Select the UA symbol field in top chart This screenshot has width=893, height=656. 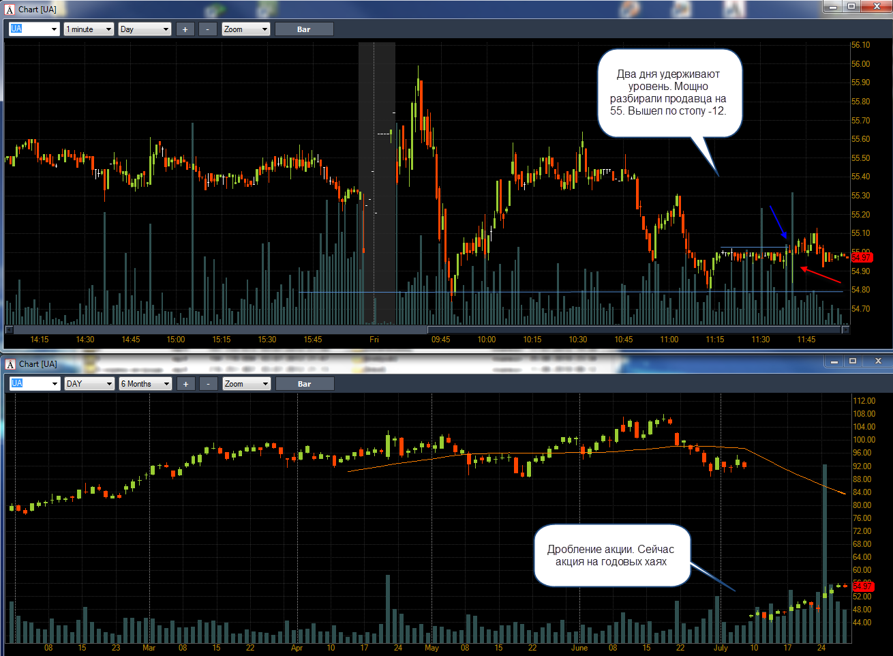click(34, 29)
